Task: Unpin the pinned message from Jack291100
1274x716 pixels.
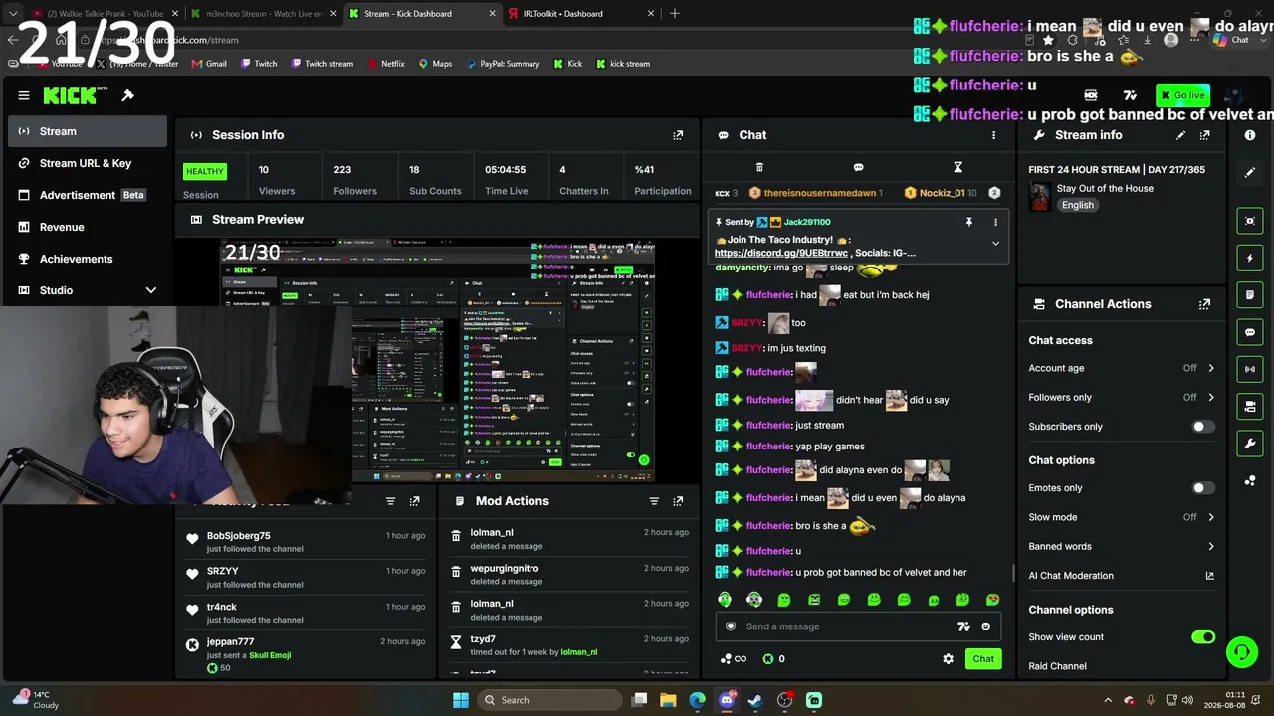Action: click(968, 222)
